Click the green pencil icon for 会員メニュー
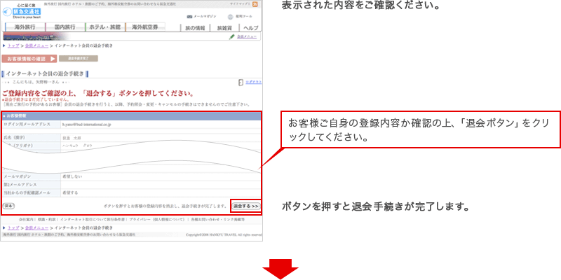Viewport: 561px width, 280px height. point(232,36)
